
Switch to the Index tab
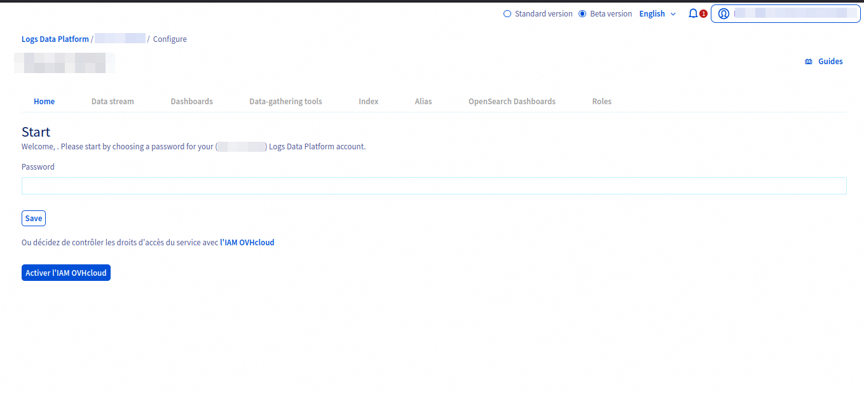(x=368, y=102)
